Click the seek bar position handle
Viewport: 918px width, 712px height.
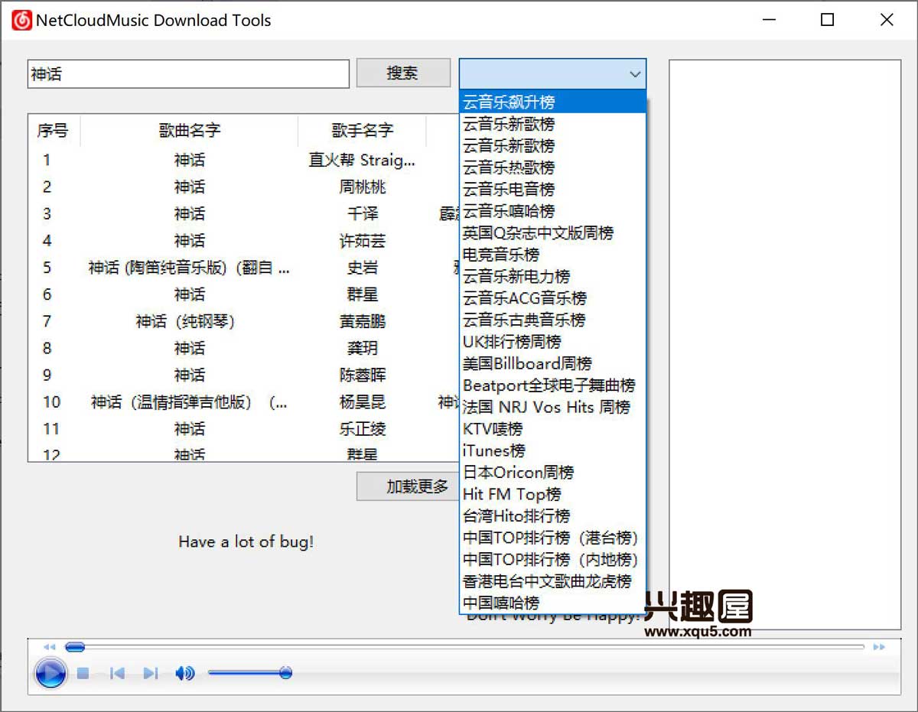(x=75, y=647)
